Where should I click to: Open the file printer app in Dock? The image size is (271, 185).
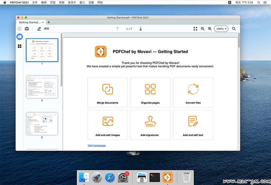[x=142, y=177]
